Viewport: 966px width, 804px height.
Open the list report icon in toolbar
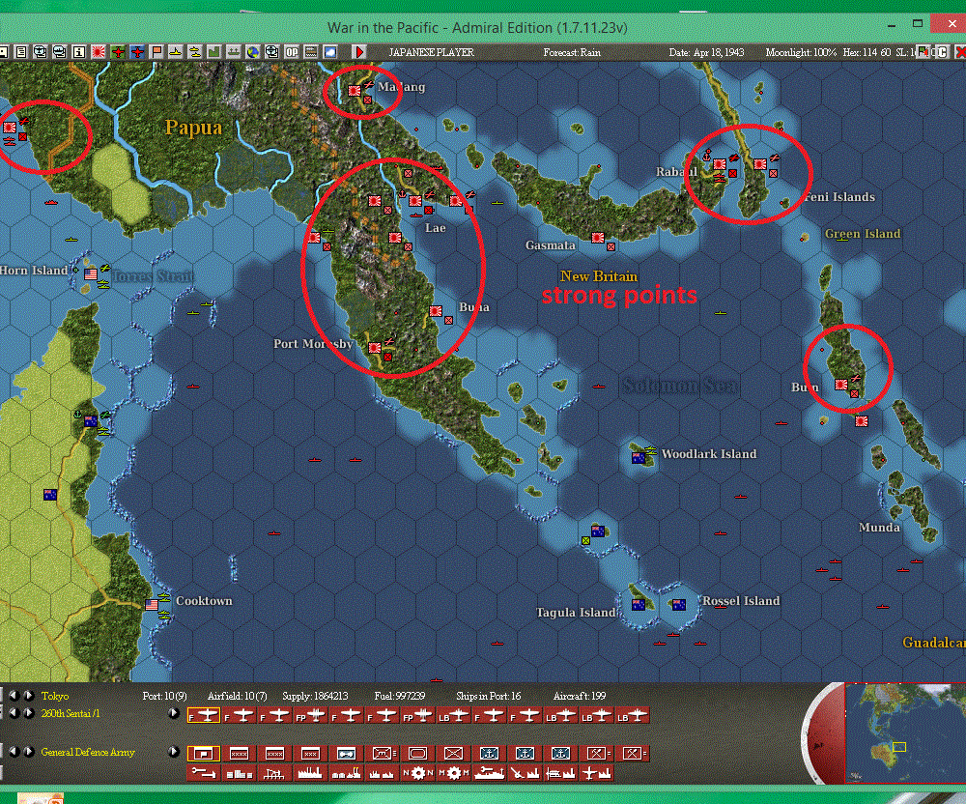[x=21, y=52]
